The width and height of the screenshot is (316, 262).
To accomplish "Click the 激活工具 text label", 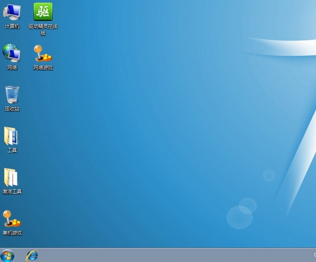I will pos(12,191).
